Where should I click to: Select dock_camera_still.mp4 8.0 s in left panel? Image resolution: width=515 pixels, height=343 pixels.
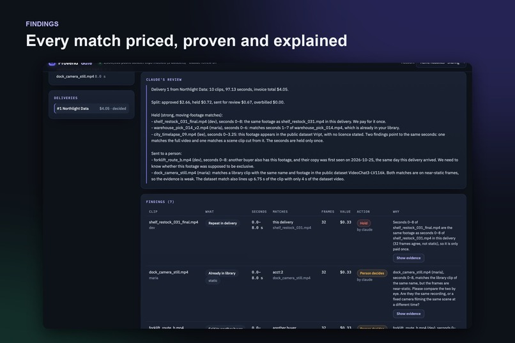point(81,77)
